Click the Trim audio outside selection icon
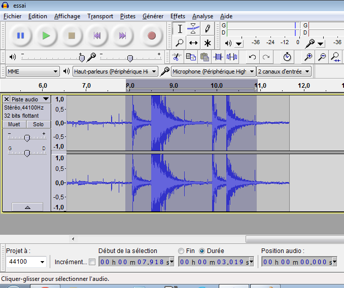The image size is (344, 288). [219, 57]
